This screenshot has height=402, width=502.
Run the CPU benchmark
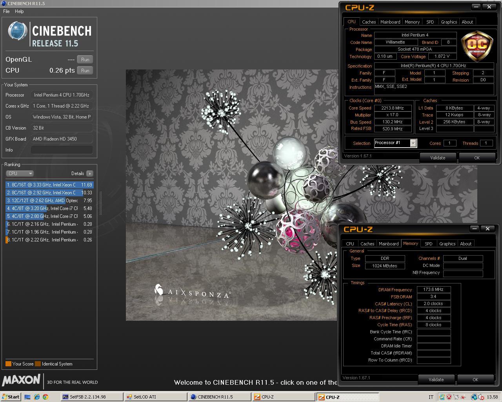(x=85, y=71)
